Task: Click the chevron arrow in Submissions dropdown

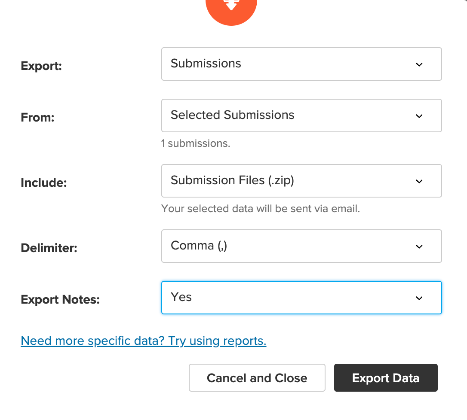Action: [x=419, y=64]
